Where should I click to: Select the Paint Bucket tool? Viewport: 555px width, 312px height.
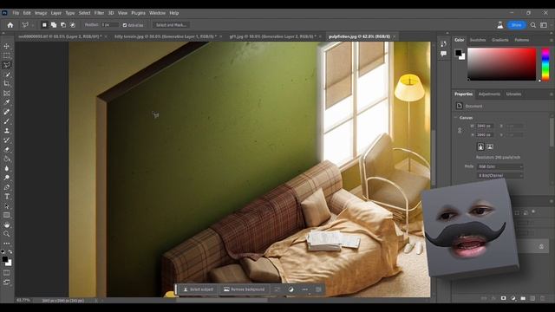coord(7,159)
